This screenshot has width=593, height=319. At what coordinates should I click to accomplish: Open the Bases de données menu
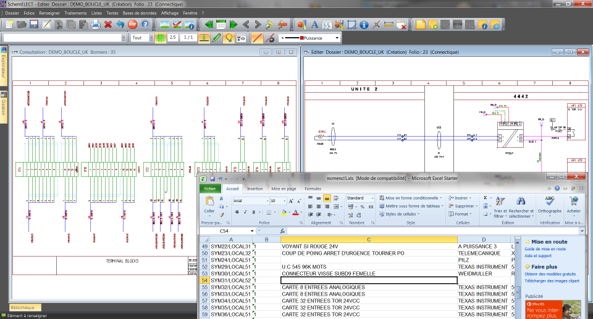[140, 13]
